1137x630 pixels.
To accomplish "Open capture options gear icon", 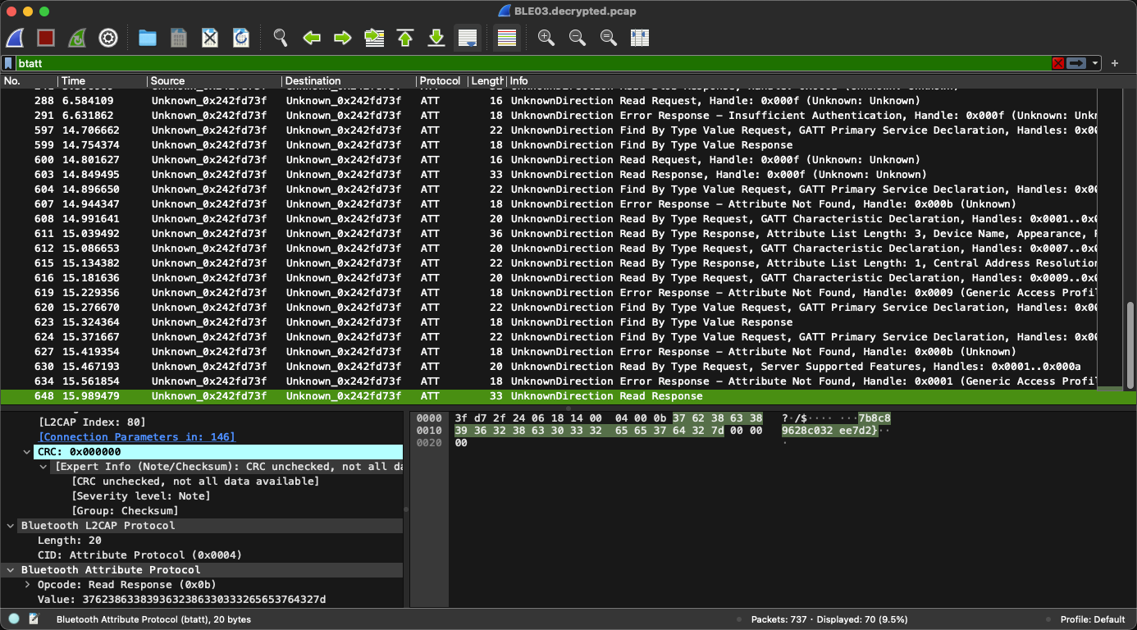I will pyautogui.click(x=108, y=38).
